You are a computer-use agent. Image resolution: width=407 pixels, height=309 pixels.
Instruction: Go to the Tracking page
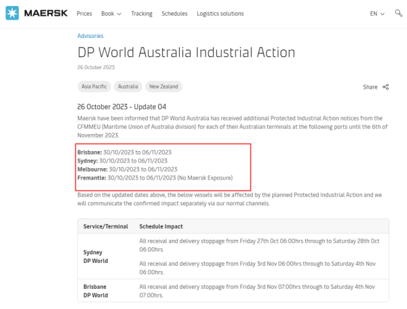[141, 14]
